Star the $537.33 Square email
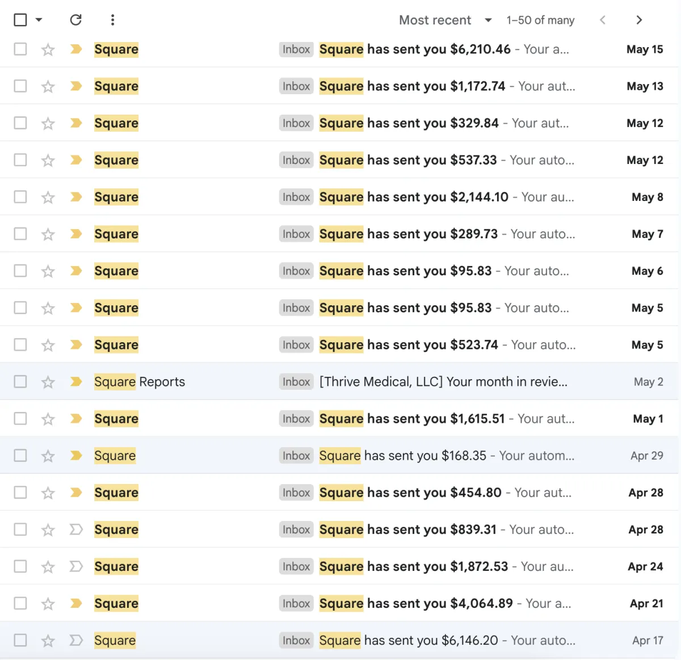Image resolution: width=681 pixels, height=660 pixels. click(48, 160)
